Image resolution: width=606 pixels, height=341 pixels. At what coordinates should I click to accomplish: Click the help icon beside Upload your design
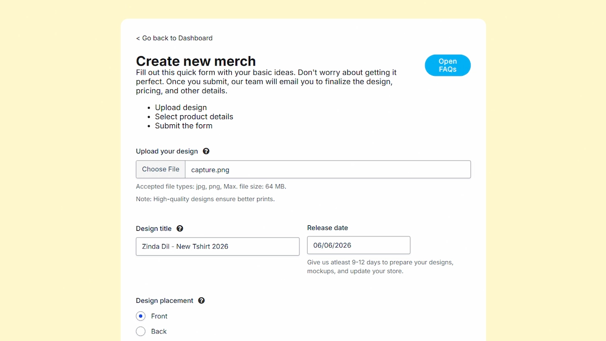(x=206, y=151)
